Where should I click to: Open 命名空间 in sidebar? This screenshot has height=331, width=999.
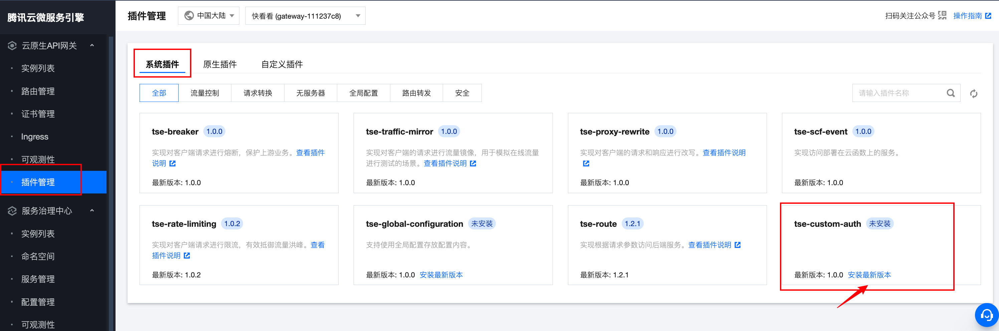[38, 256]
